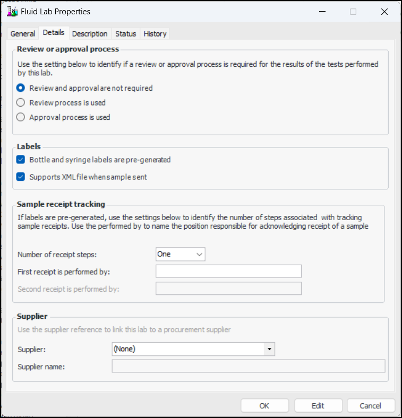
Task: Cancel the properties dialog
Action: tap(371, 405)
